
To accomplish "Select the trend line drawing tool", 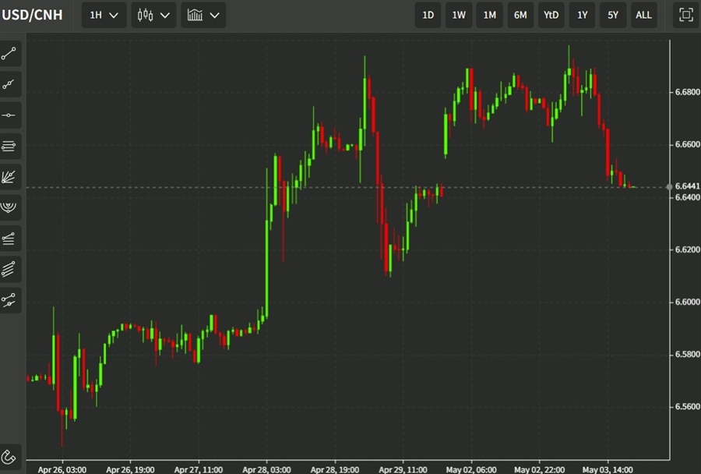I will tap(10, 53).
